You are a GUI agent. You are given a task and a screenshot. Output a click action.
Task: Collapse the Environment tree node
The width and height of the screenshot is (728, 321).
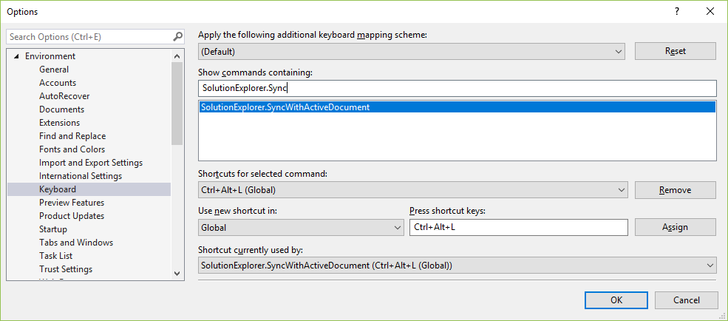tap(16, 56)
